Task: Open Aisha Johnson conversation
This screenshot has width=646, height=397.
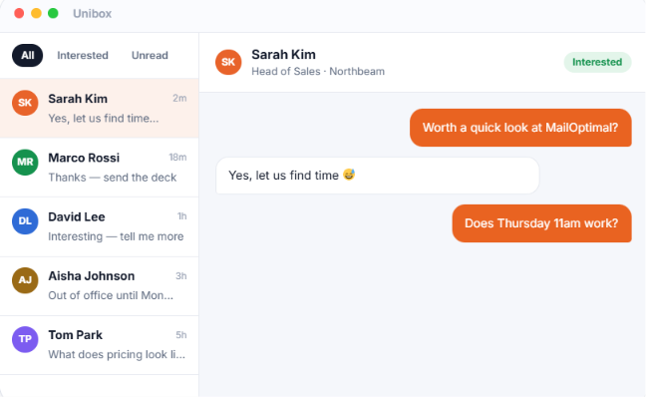Action: (100, 285)
